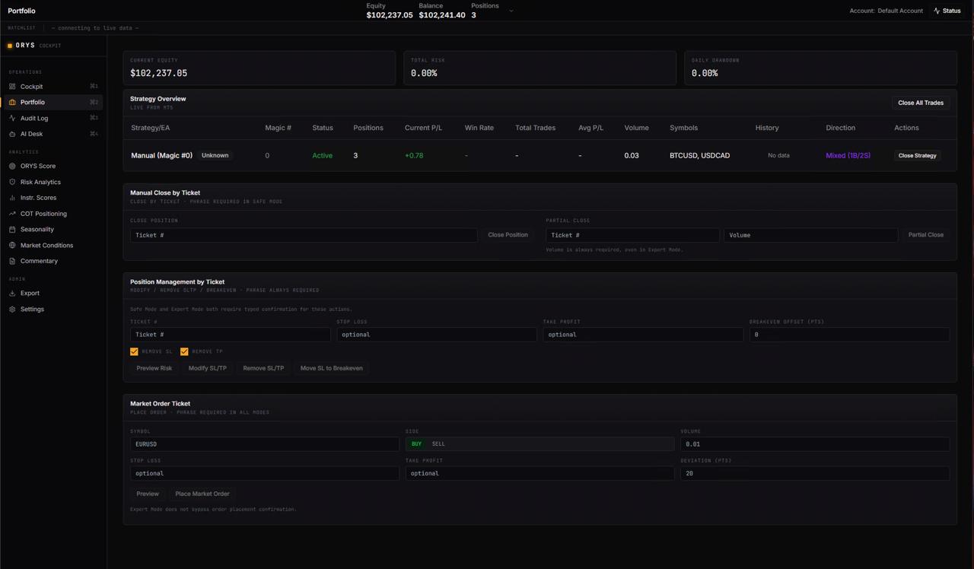Viewport: 974px width, 569px height.
Task: Click the Modify SL/TP button
Action: (x=208, y=368)
